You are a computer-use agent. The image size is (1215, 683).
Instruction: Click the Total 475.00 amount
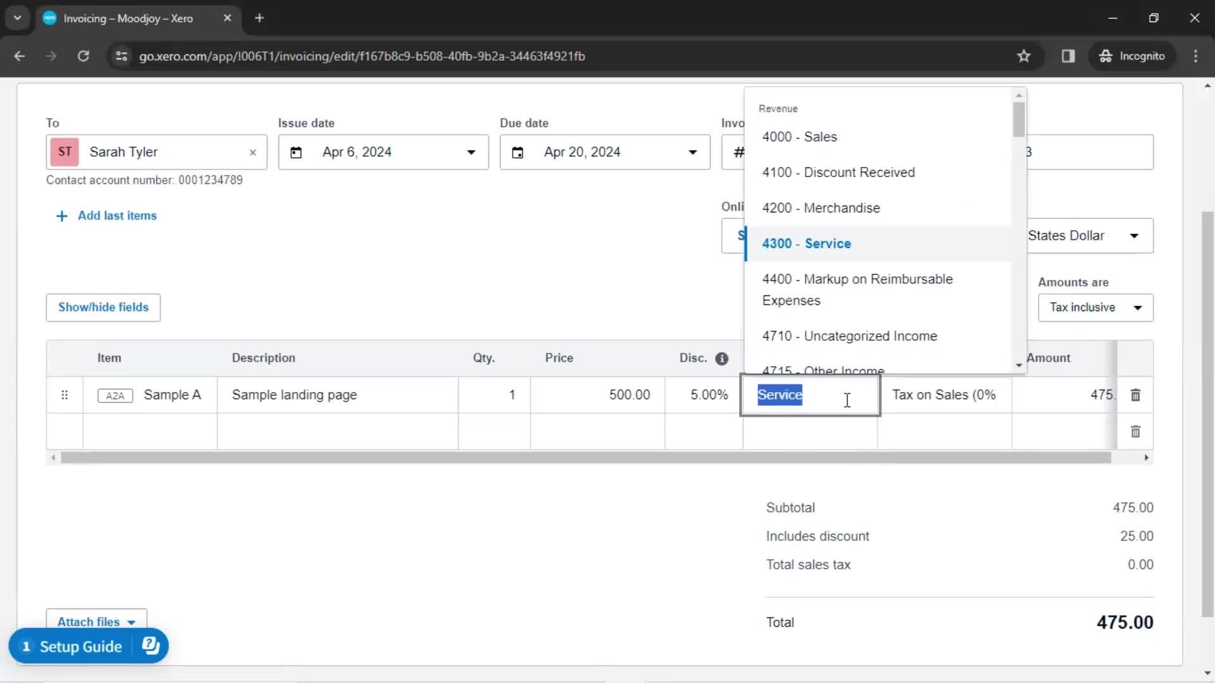pos(1125,623)
